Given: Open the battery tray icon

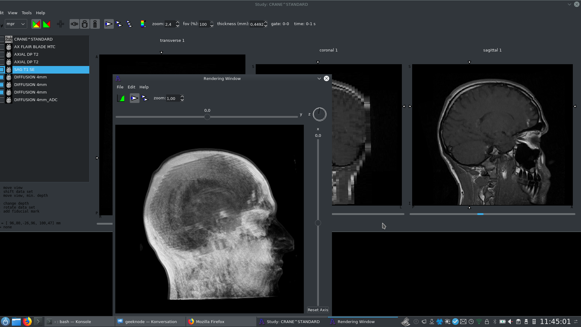Looking at the screenshot, I should 503,322.
